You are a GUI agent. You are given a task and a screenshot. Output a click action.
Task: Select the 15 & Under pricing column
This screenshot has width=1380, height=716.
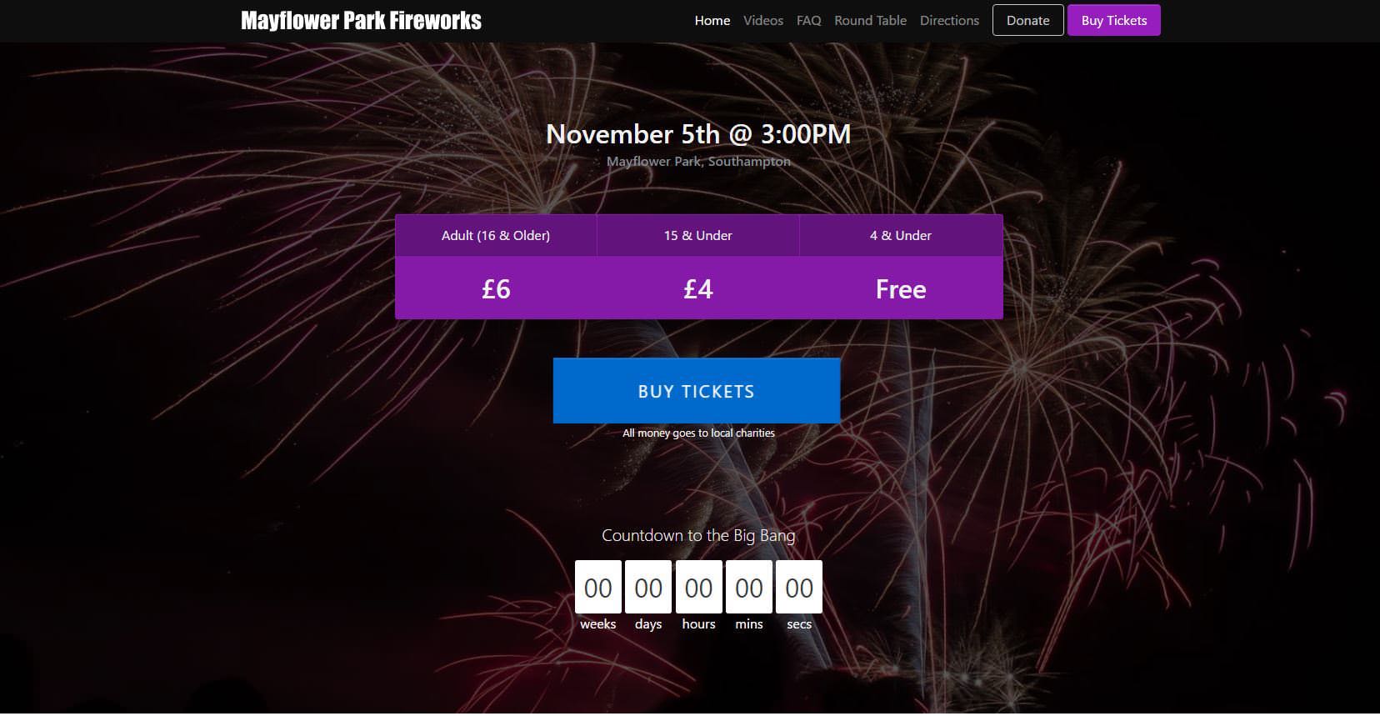(697, 235)
